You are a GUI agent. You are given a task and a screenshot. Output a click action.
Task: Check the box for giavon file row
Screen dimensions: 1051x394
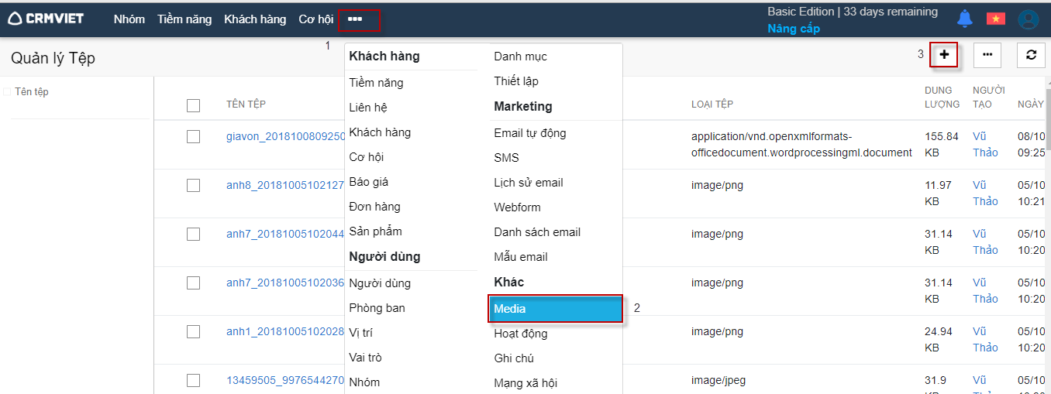(x=193, y=136)
